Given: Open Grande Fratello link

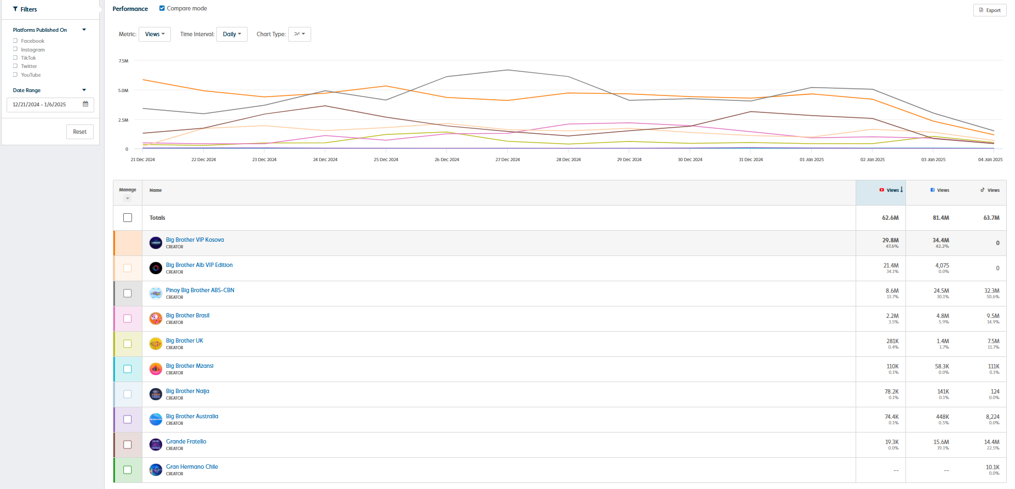Looking at the screenshot, I should (x=186, y=441).
